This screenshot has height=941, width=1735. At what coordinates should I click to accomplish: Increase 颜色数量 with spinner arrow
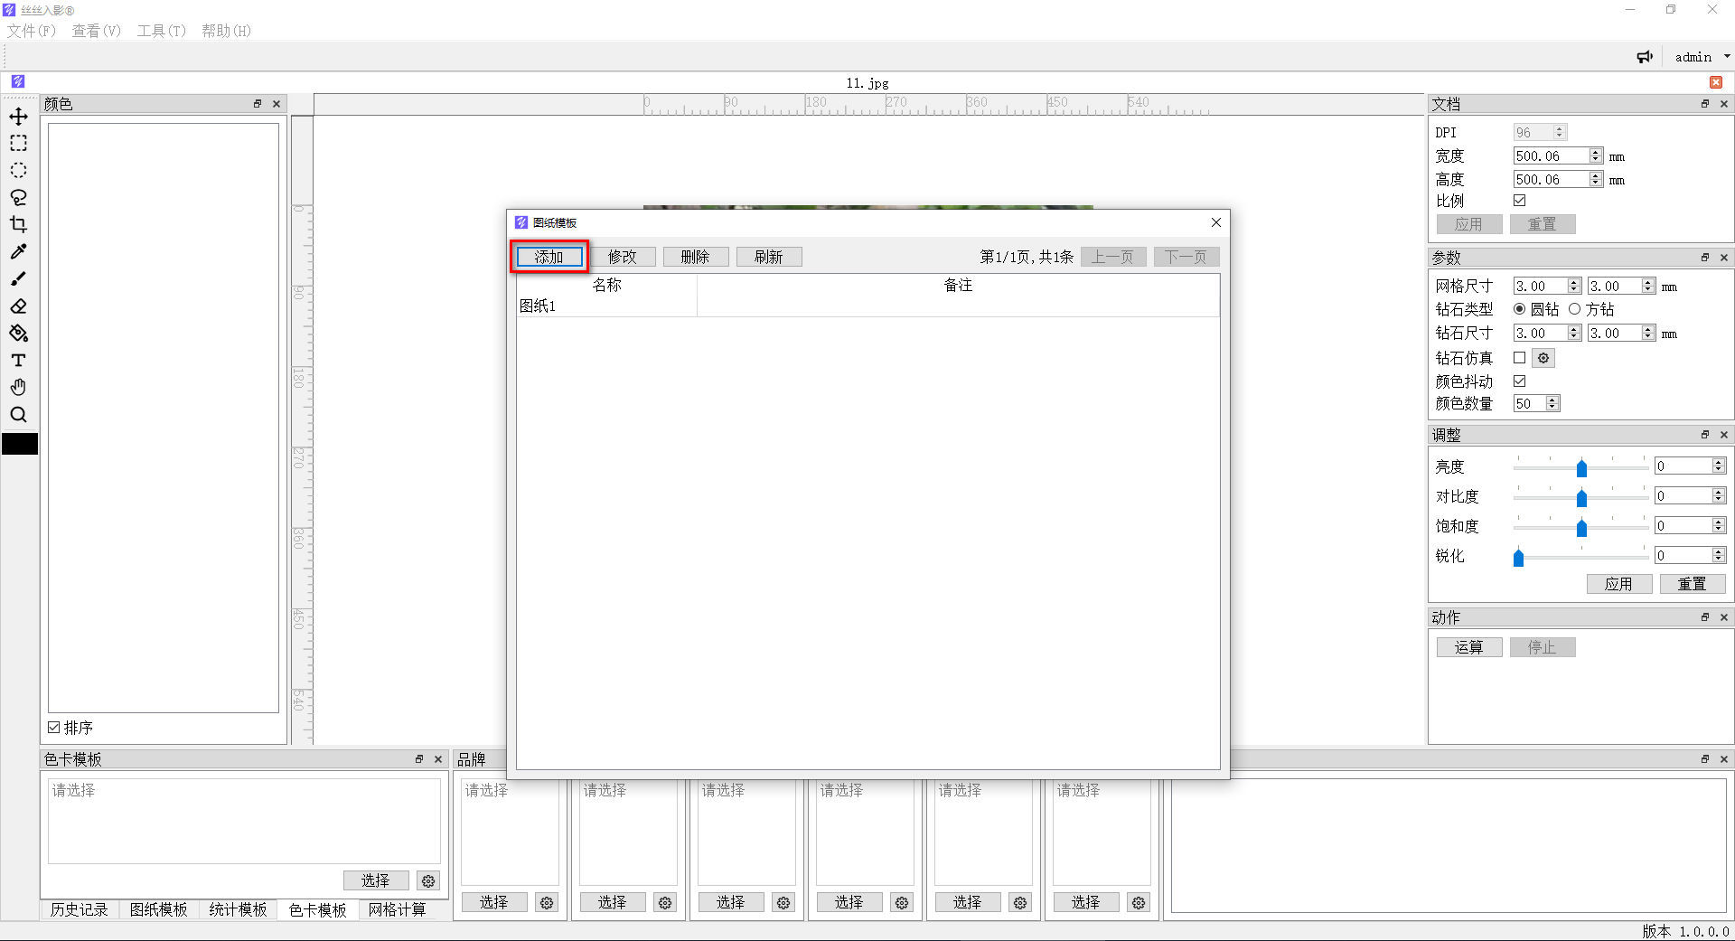point(1552,400)
